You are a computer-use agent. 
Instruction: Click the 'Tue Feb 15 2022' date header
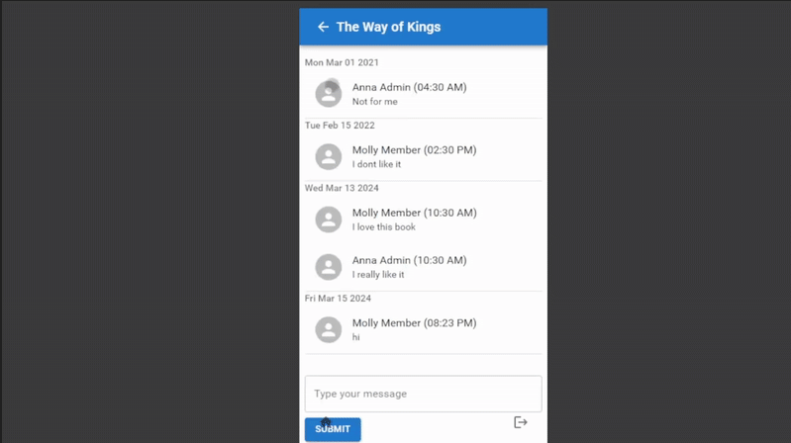(x=340, y=126)
